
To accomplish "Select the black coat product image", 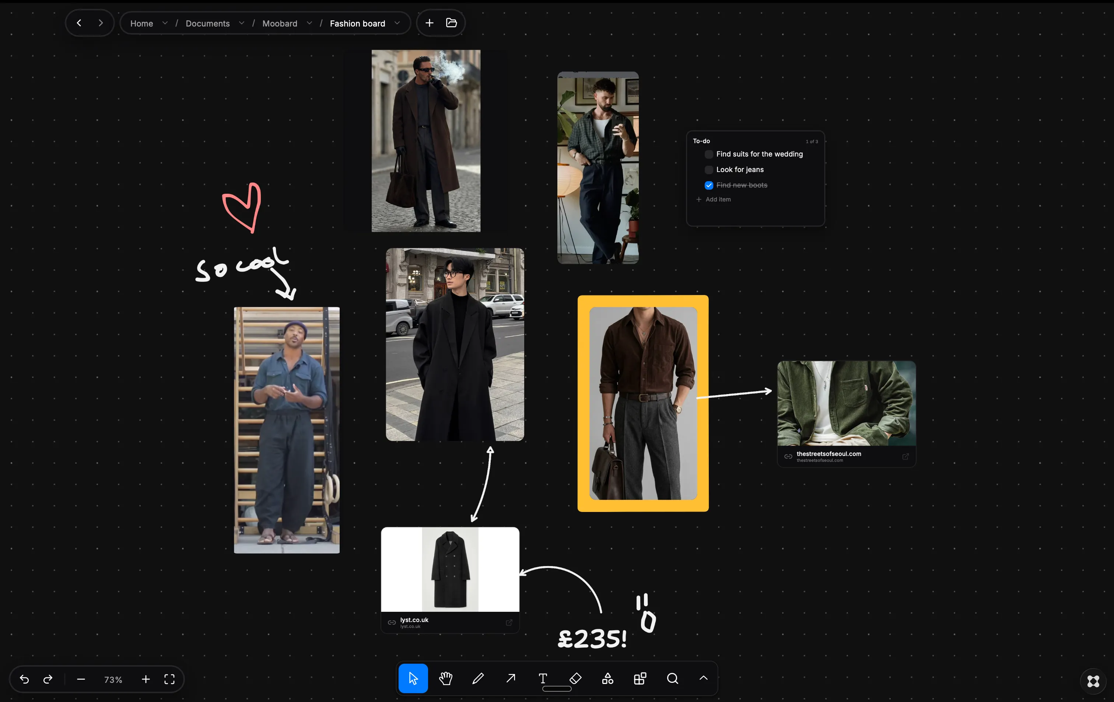I will (x=450, y=569).
